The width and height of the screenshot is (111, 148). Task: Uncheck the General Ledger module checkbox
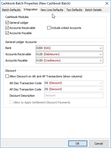[x=7, y=23]
